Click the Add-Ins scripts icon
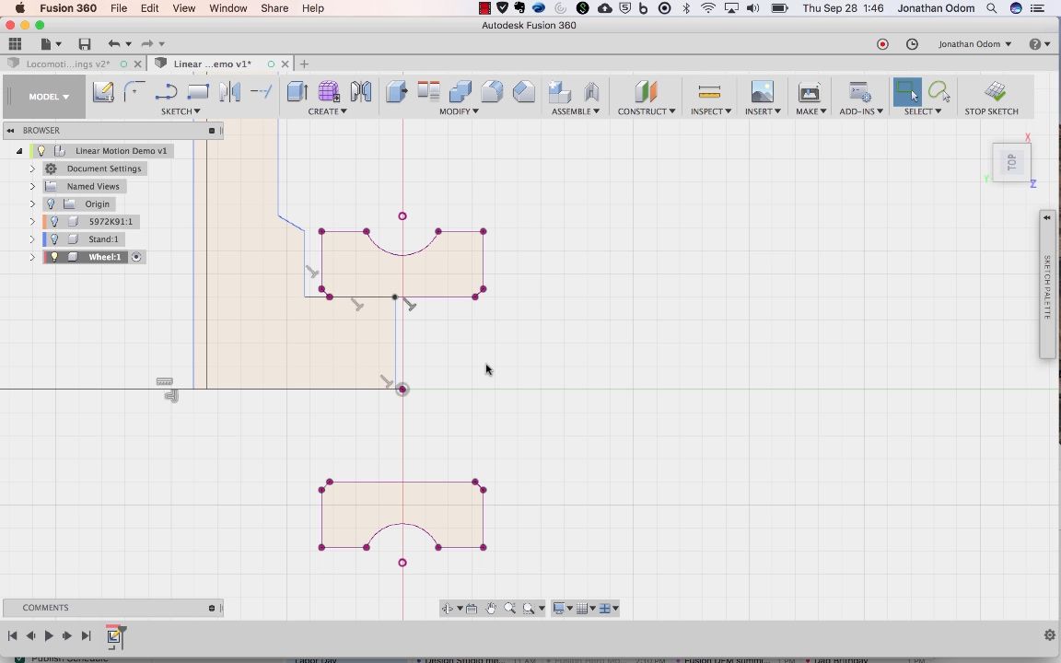Image resolution: width=1061 pixels, height=663 pixels. click(x=860, y=91)
